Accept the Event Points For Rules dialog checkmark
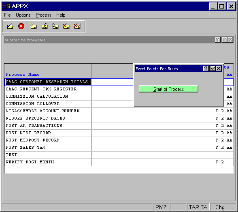The image size is (238, 212). click(212, 69)
